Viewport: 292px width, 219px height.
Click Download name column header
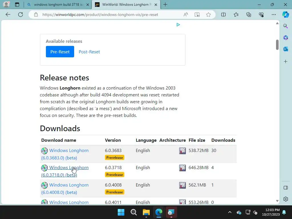[59, 140]
